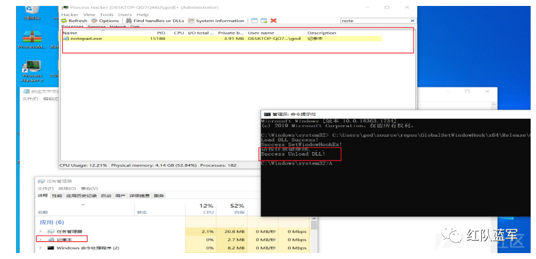The width and height of the screenshot is (536, 259).
Task: Click the Task Manager vertical scrollbar
Action: [x=314, y=236]
